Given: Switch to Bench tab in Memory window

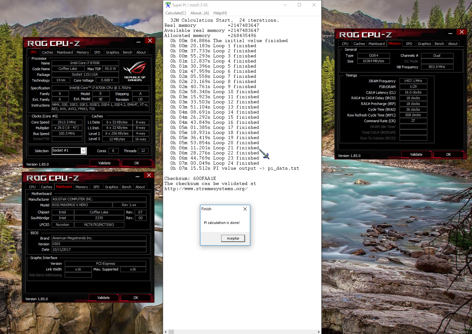Looking at the screenshot, I should pos(439,44).
